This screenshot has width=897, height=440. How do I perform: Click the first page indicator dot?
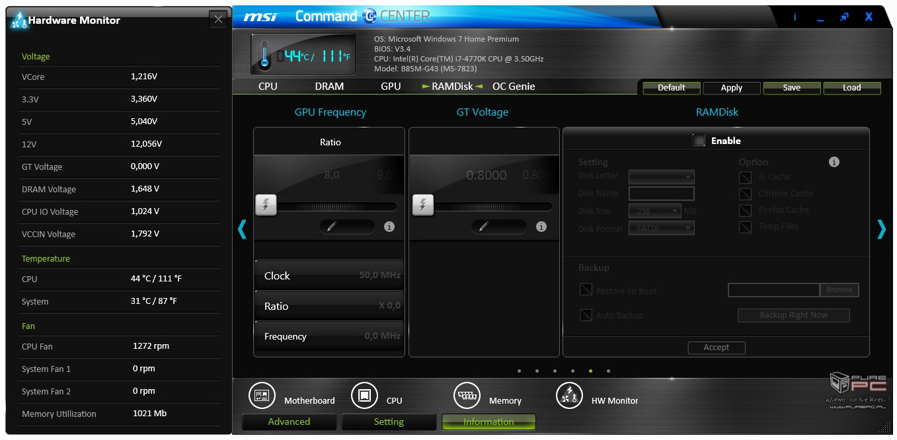pyautogui.click(x=519, y=371)
